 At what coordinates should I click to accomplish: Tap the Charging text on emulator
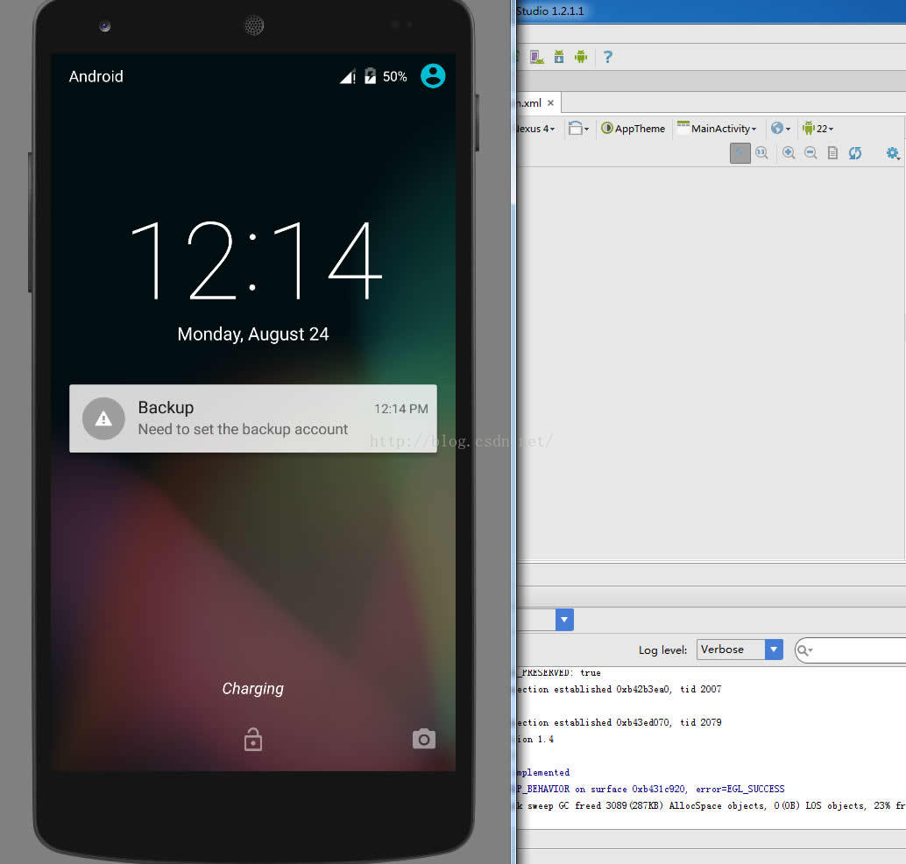(253, 689)
